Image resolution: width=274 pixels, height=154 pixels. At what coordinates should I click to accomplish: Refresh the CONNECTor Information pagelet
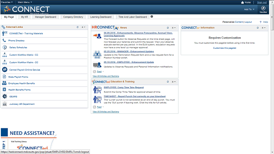tap(258, 28)
